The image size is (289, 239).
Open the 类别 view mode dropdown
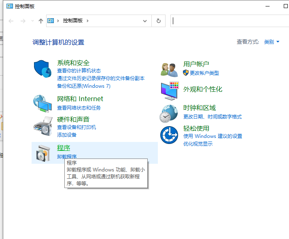[272, 42]
